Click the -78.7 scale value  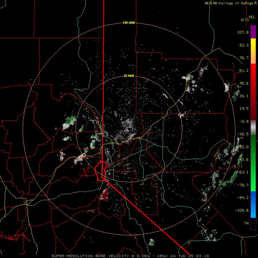click(x=243, y=185)
